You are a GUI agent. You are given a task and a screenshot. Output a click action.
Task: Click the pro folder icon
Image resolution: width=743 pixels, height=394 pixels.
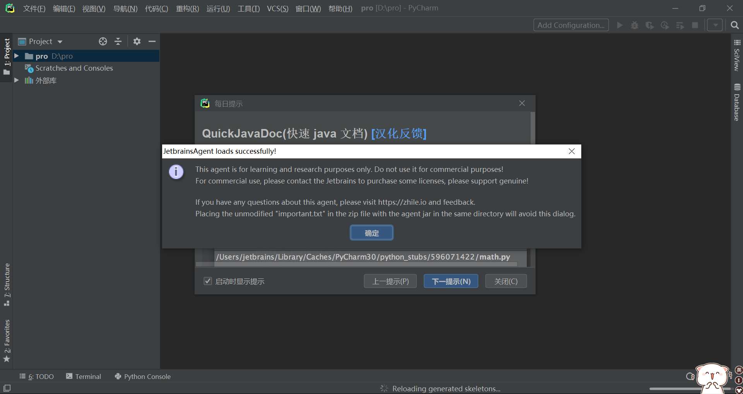[29, 56]
